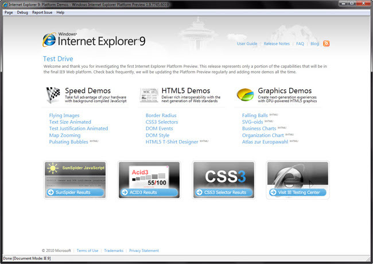The width and height of the screenshot is (373, 264).
Task: Launch the Flying Images demo
Action: 64,115
